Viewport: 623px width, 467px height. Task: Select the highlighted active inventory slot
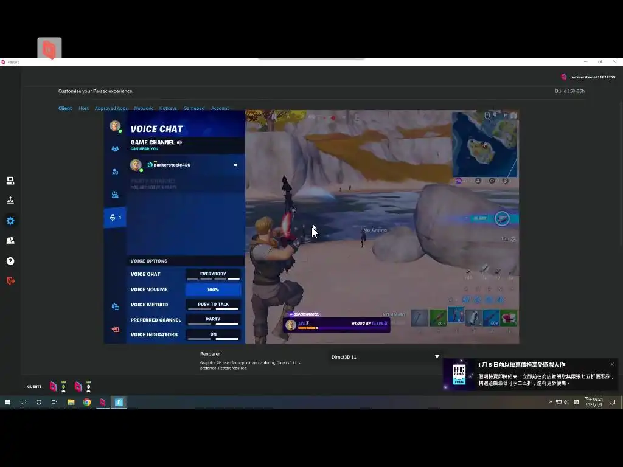[x=456, y=316]
